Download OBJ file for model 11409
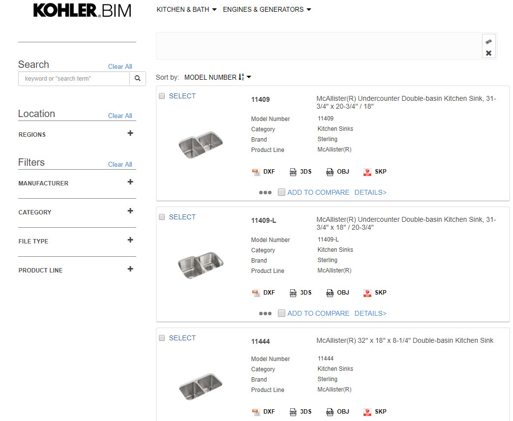 [x=337, y=172]
